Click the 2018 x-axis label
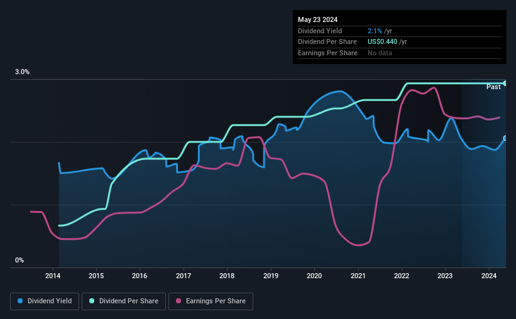The image size is (516, 319). tap(227, 276)
